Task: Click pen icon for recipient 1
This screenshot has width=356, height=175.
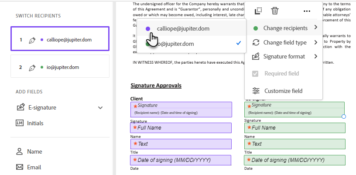Action: (x=32, y=41)
